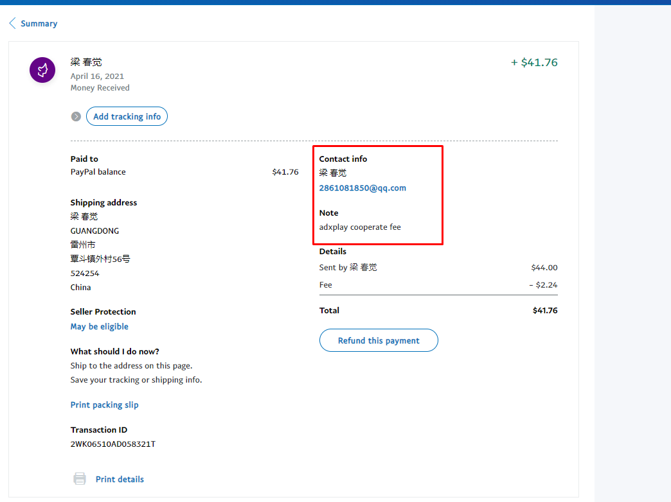Click the Money Received status text
The width and height of the screenshot is (671, 502).
[x=100, y=88]
